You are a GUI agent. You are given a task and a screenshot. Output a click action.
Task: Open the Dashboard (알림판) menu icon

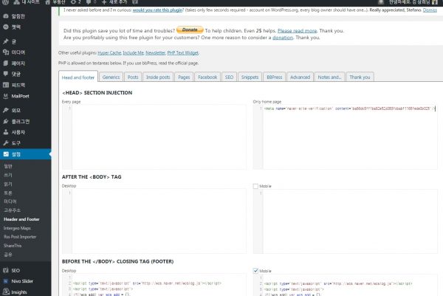point(6,16)
